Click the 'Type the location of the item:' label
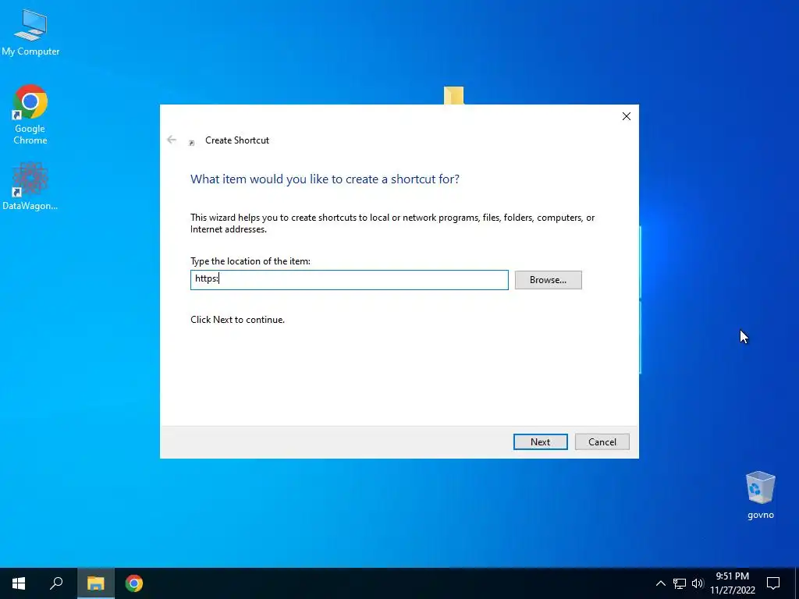The height and width of the screenshot is (599, 799). pyautogui.click(x=250, y=261)
